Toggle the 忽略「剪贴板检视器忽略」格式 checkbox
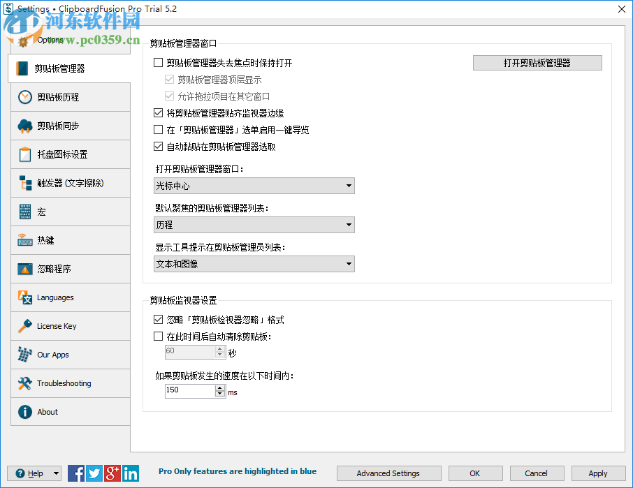Screen dimensions: 633x488 tap(157, 320)
